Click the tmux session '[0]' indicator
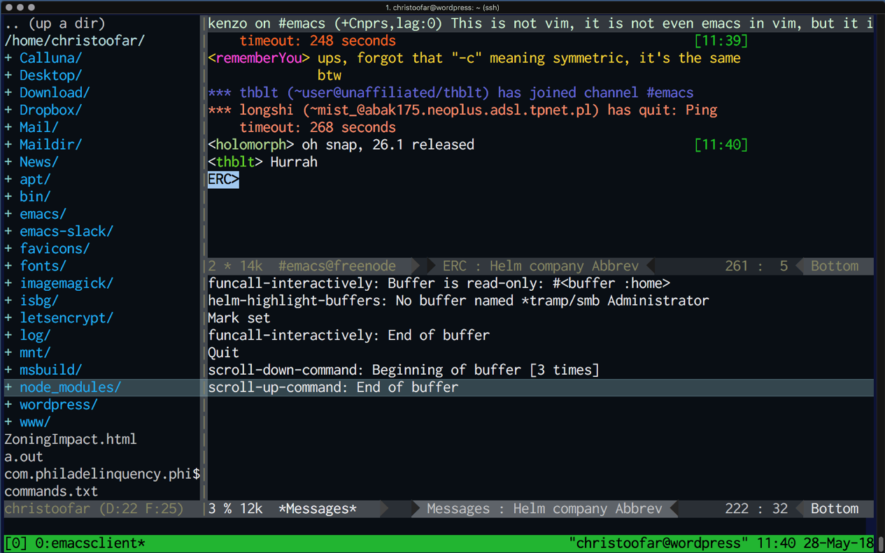This screenshot has width=885, height=553. tap(15, 543)
